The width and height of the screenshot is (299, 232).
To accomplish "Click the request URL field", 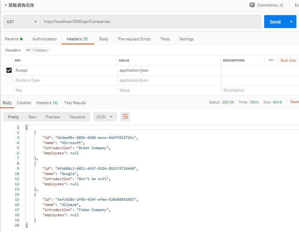I will click(150, 22).
